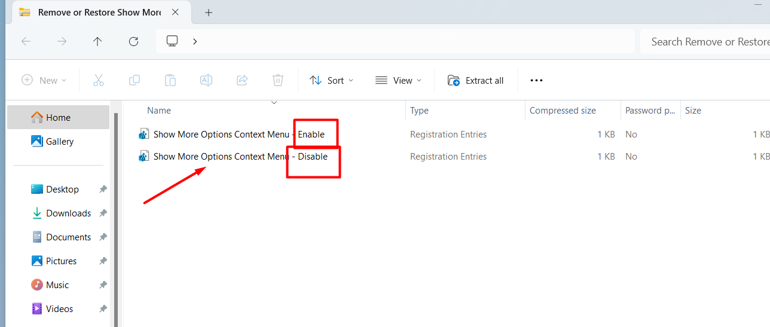Go up one folder level
Screen dimensions: 770x327
[x=97, y=41]
